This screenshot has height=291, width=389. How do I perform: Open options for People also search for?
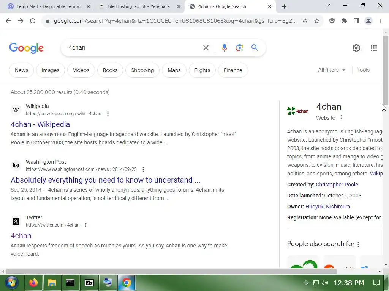coord(358,244)
